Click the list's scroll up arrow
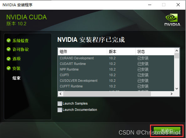This screenshot has height=138, width=186. [x=177, y=51]
